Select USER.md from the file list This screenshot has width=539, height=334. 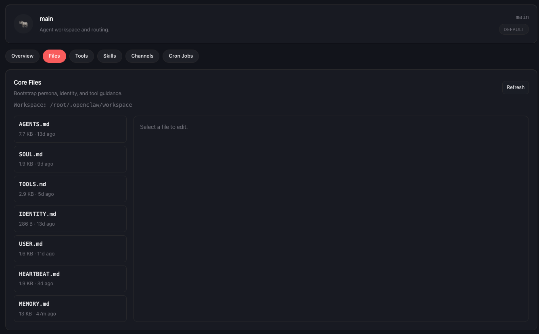(70, 248)
